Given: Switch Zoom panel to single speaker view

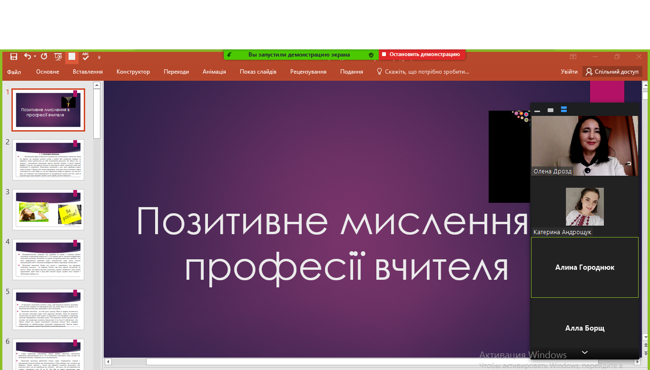Looking at the screenshot, I should pos(551,110).
